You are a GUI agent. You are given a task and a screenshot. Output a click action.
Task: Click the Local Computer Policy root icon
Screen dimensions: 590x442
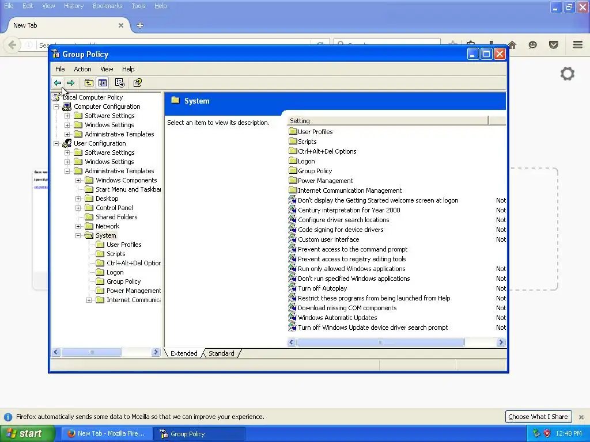pyautogui.click(x=56, y=97)
